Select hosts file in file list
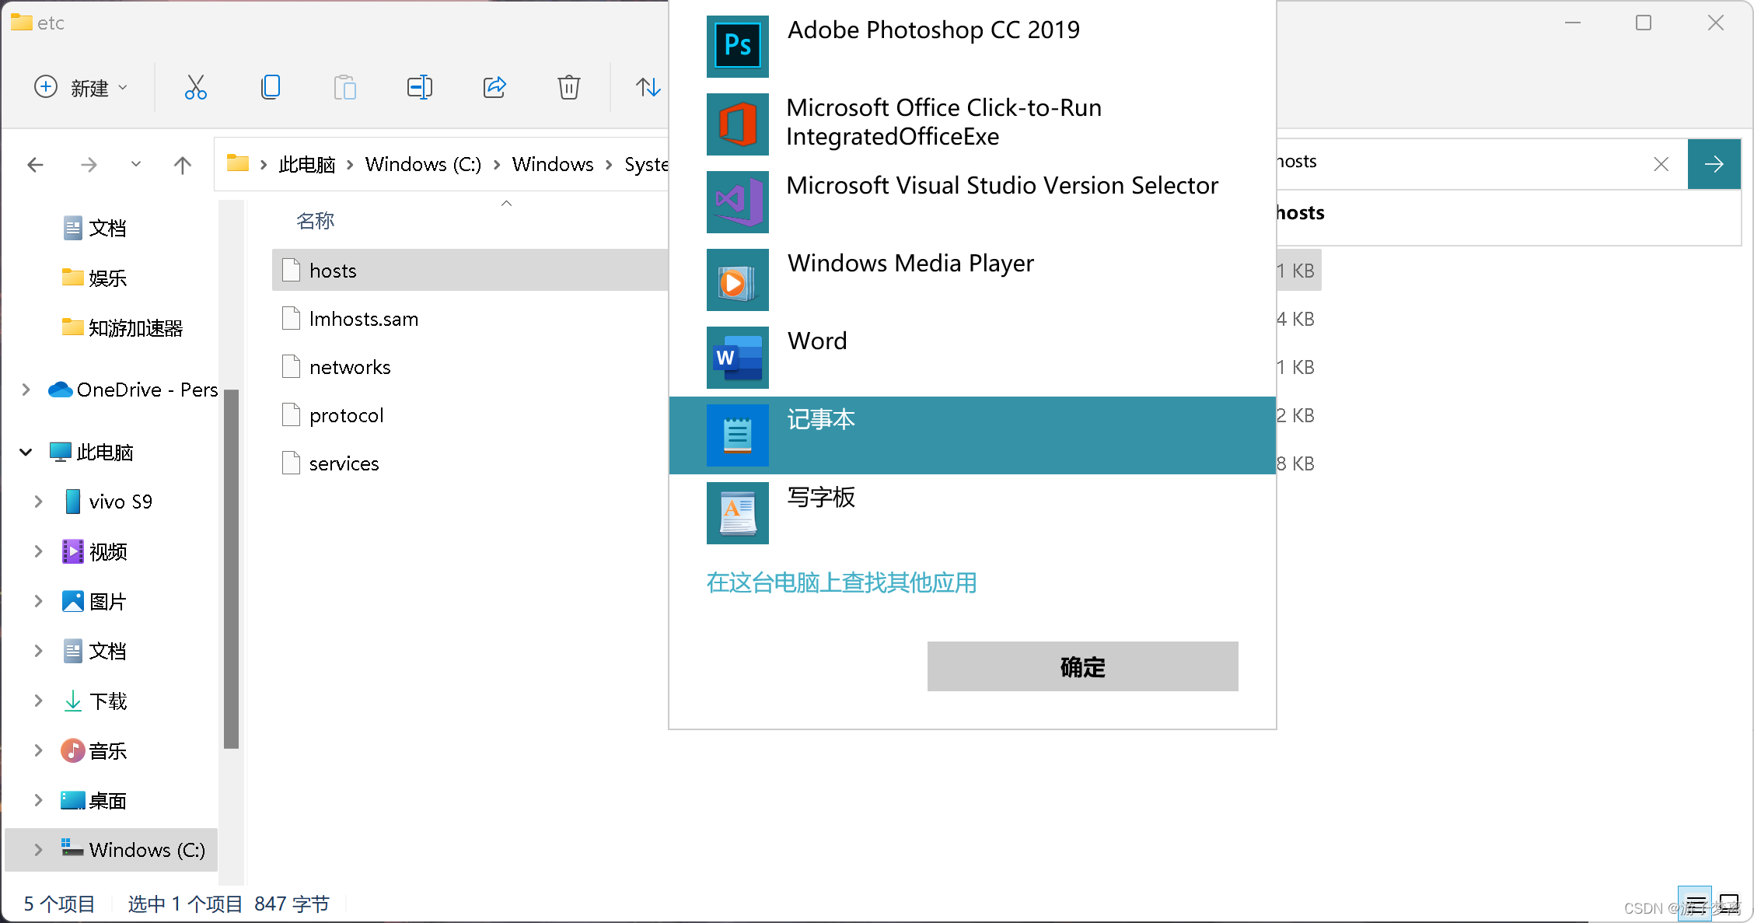 pos(333,270)
